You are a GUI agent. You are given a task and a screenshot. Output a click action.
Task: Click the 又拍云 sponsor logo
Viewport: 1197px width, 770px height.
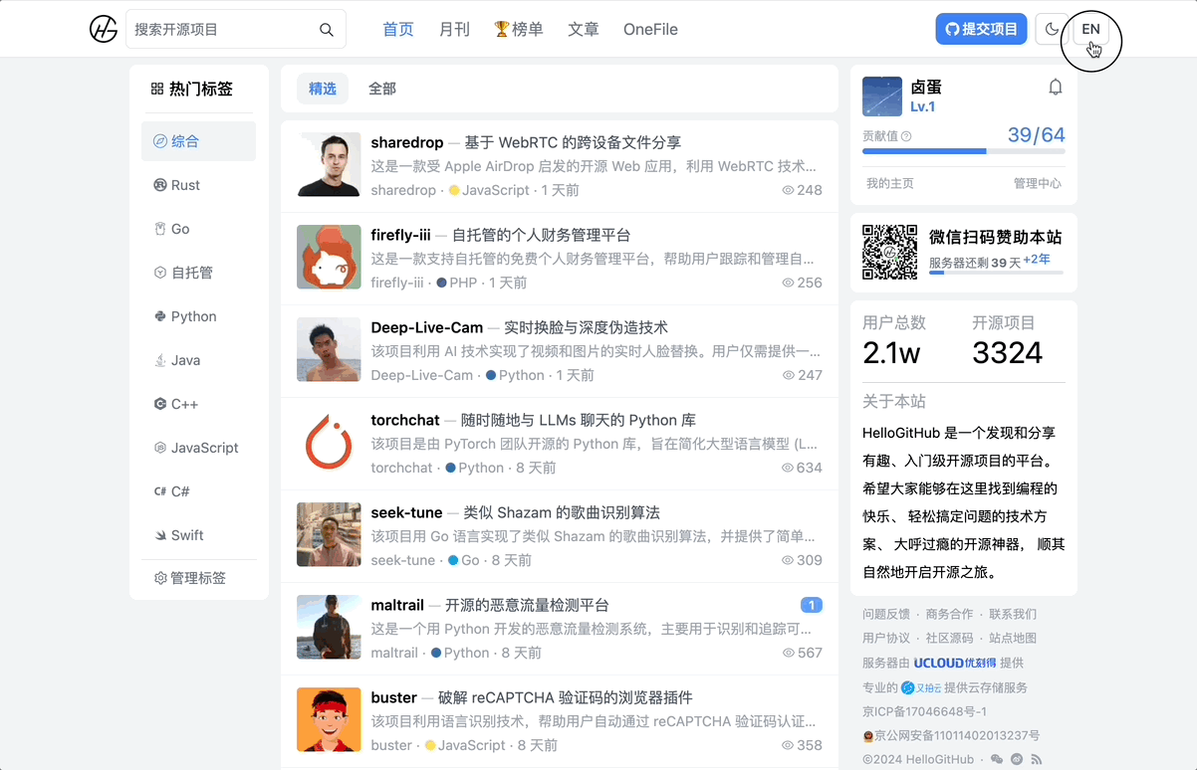pos(920,687)
